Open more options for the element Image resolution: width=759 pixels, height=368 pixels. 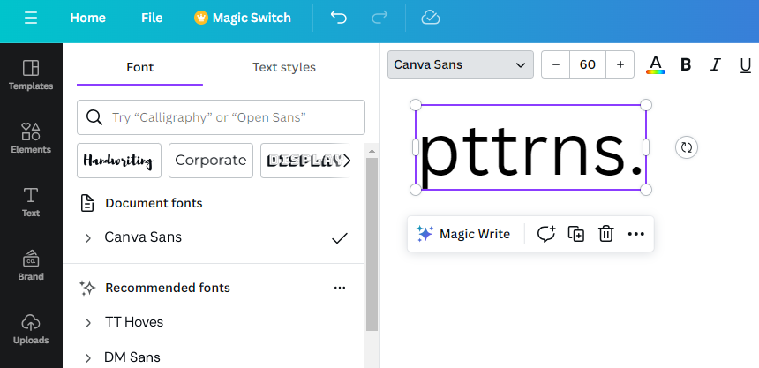635,234
